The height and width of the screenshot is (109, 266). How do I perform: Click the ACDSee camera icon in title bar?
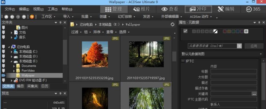pos(3,2)
